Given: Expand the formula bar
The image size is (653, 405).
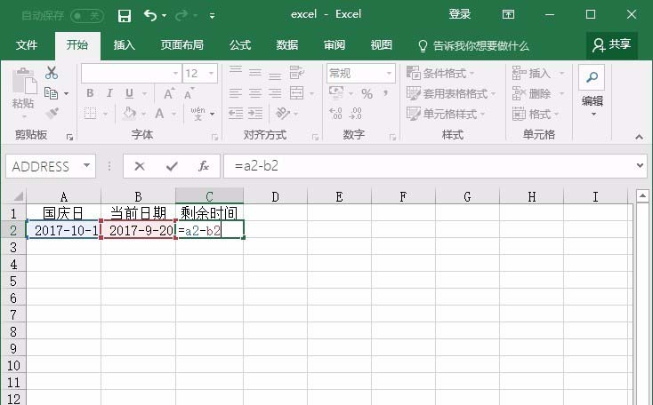Looking at the screenshot, I should [x=641, y=166].
